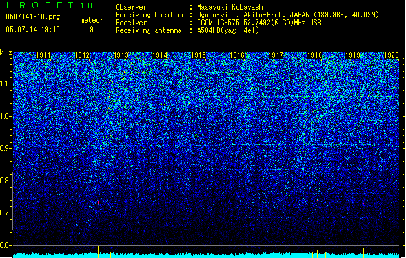Click receiver text ICOM IC-575 53.7492
406x258 pixels.
(259, 23)
